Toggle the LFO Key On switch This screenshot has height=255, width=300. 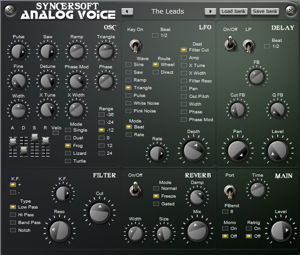click(x=135, y=46)
